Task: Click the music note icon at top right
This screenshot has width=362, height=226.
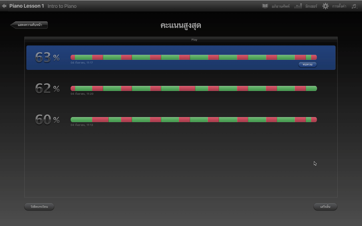Action: 354,6
